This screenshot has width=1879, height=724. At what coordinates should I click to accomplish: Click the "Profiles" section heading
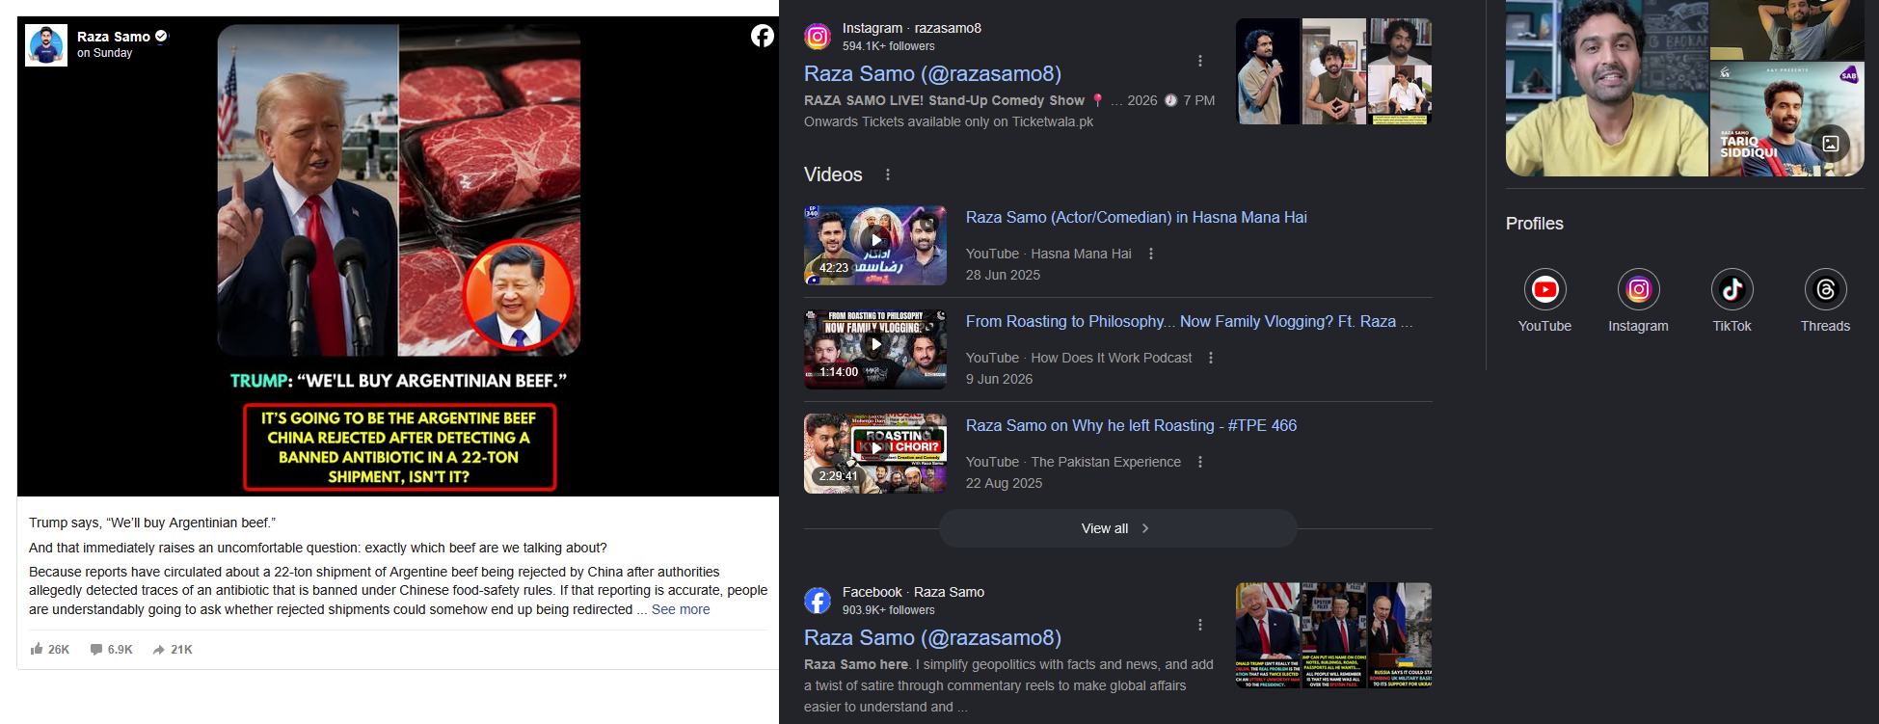click(1535, 224)
